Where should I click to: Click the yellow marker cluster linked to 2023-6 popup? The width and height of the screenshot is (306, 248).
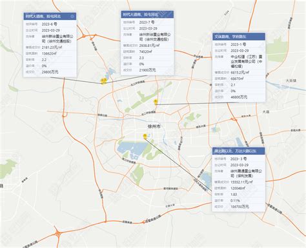(x=104, y=81)
